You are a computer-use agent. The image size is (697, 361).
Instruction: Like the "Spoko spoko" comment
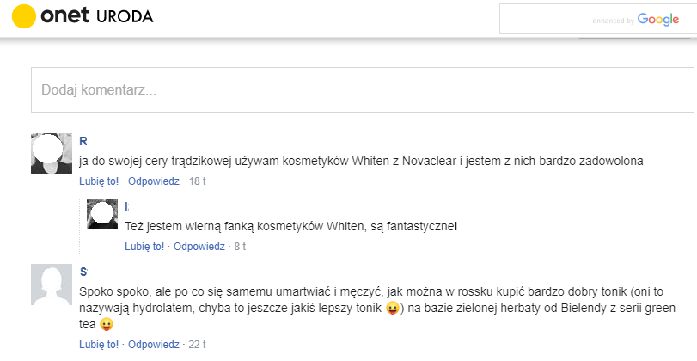click(x=99, y=345)
